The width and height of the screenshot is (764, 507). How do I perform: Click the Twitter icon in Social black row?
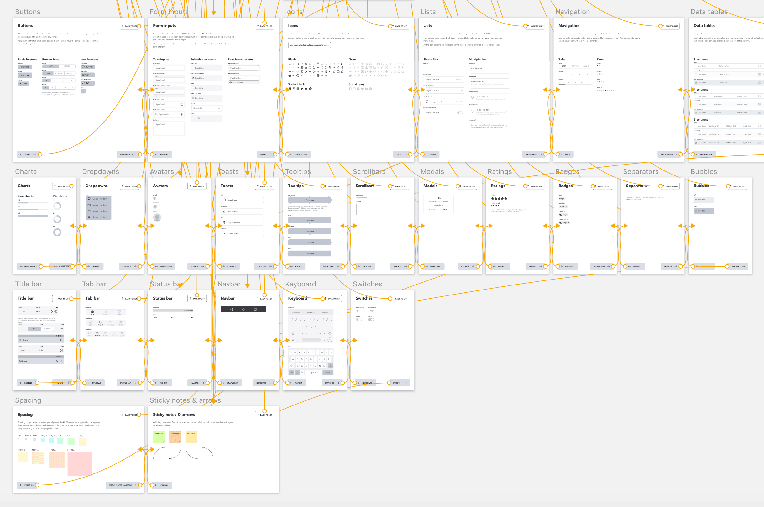pyautogui.click(x=302, y=89)
